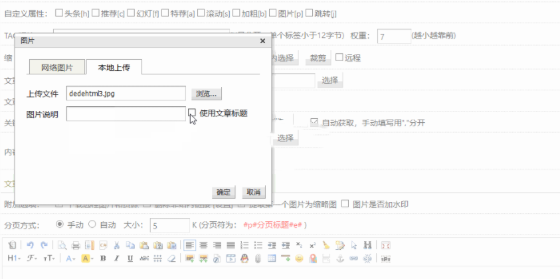Select the 本地上传 tab
The image size is (560, 279).
(x=114, y=67)
